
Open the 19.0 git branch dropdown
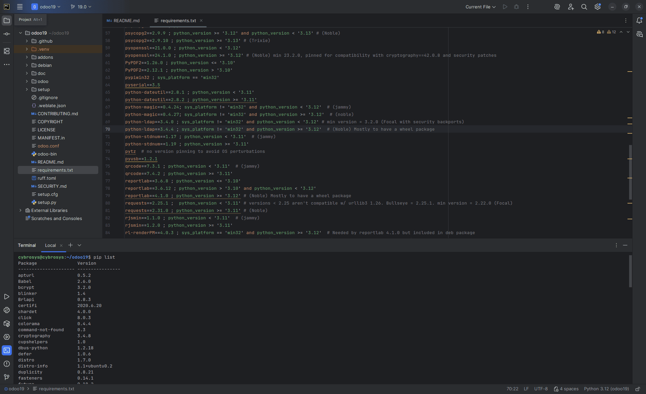pyautogui.click(x=81, y=7)
